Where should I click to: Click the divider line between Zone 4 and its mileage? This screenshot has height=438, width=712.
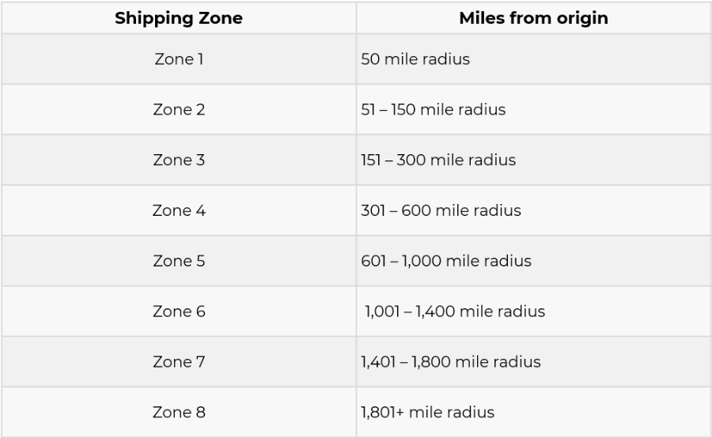point(356,211)
